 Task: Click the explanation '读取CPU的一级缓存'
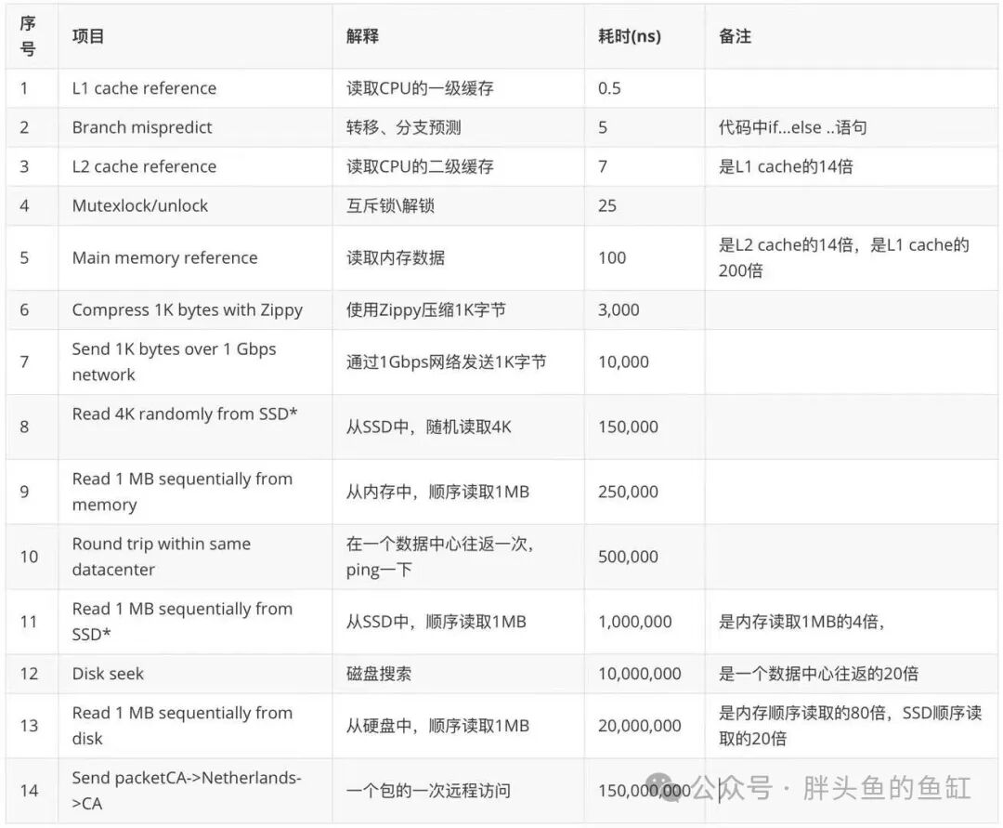(x=421, y=88)
